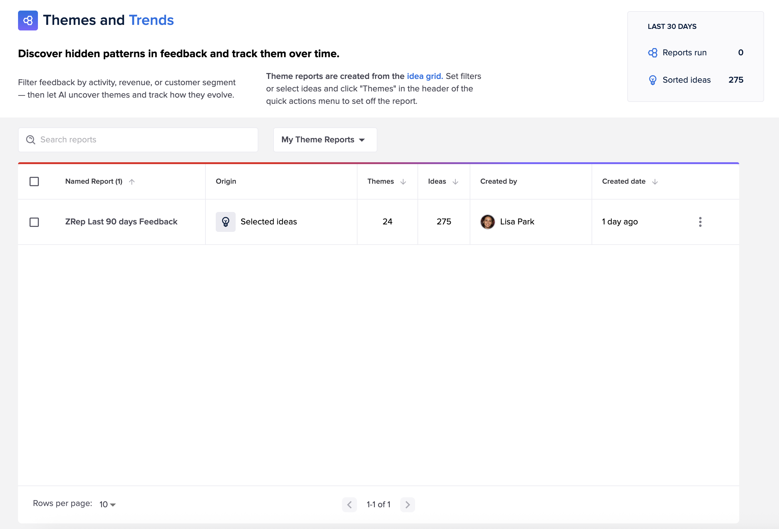Check the select-all header checkbox
The image size is (779, 529).
pyautogui.click(x=34, y=182)
